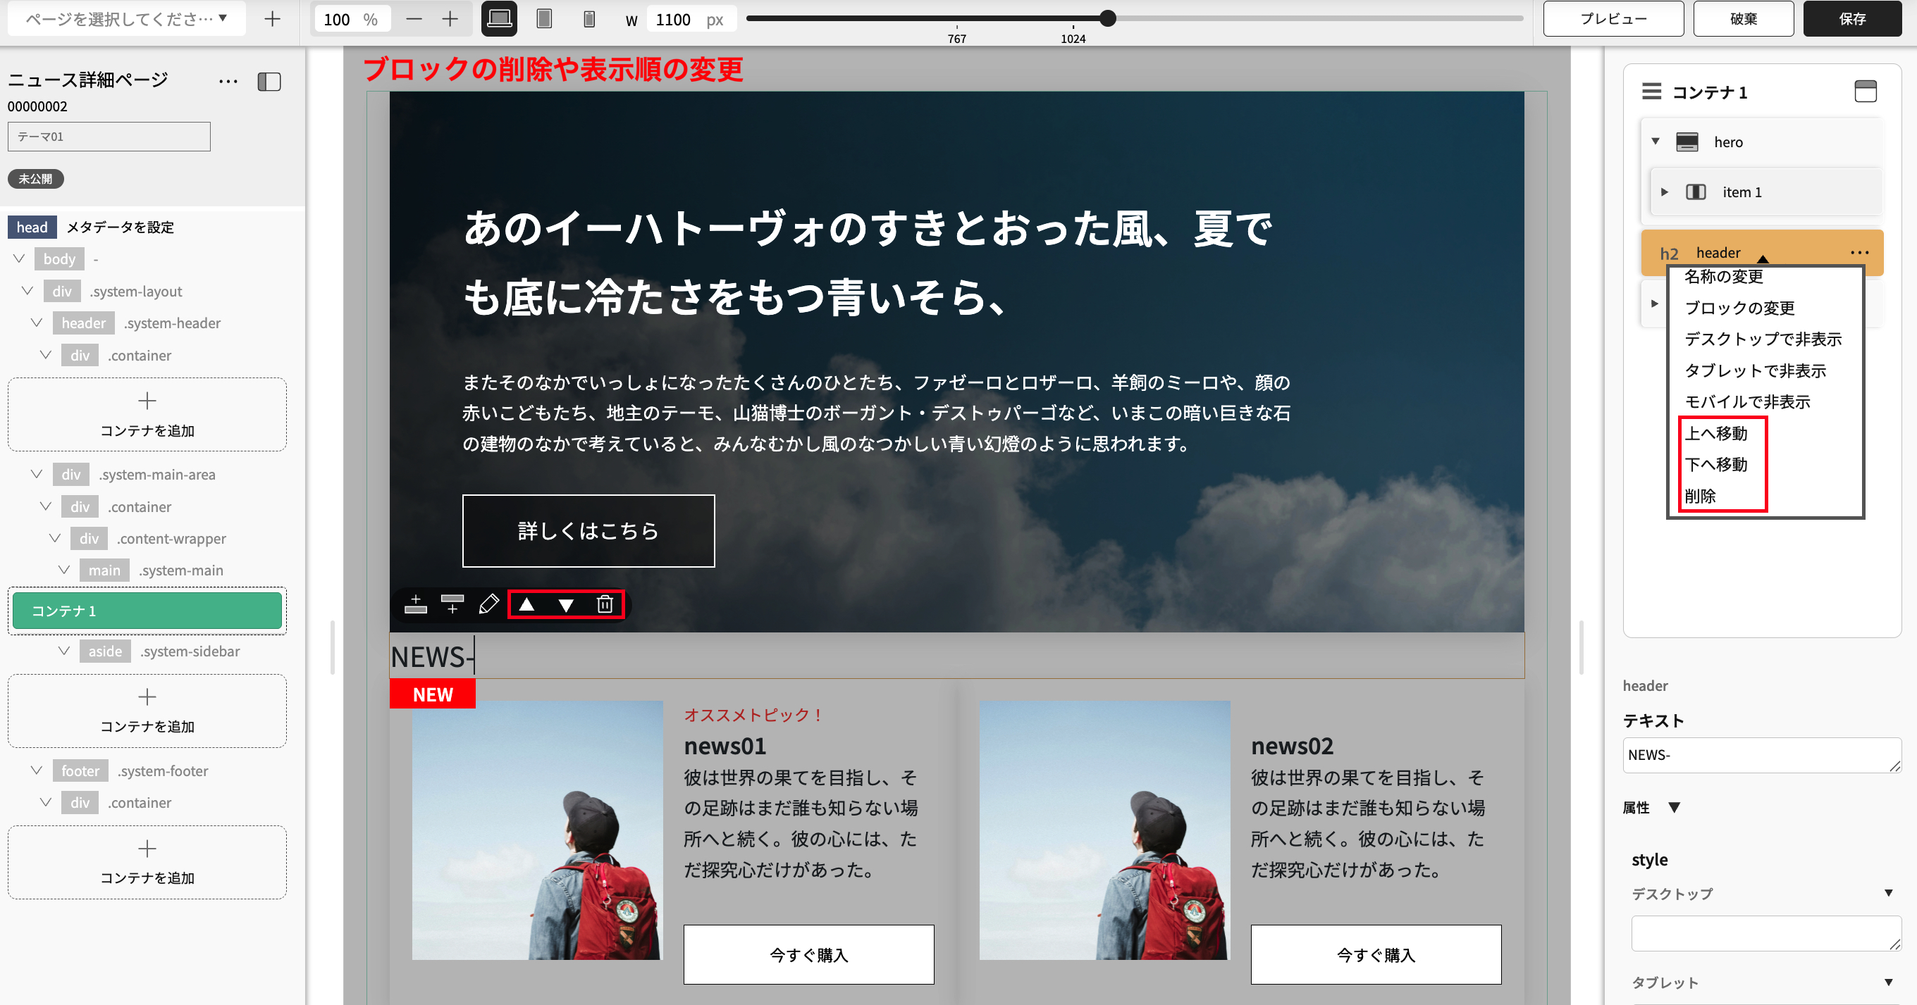This screenshot has width=1917, height=1005.
Task: Open the ニュース詳細ページ more options menu
Action: [228, 81]
